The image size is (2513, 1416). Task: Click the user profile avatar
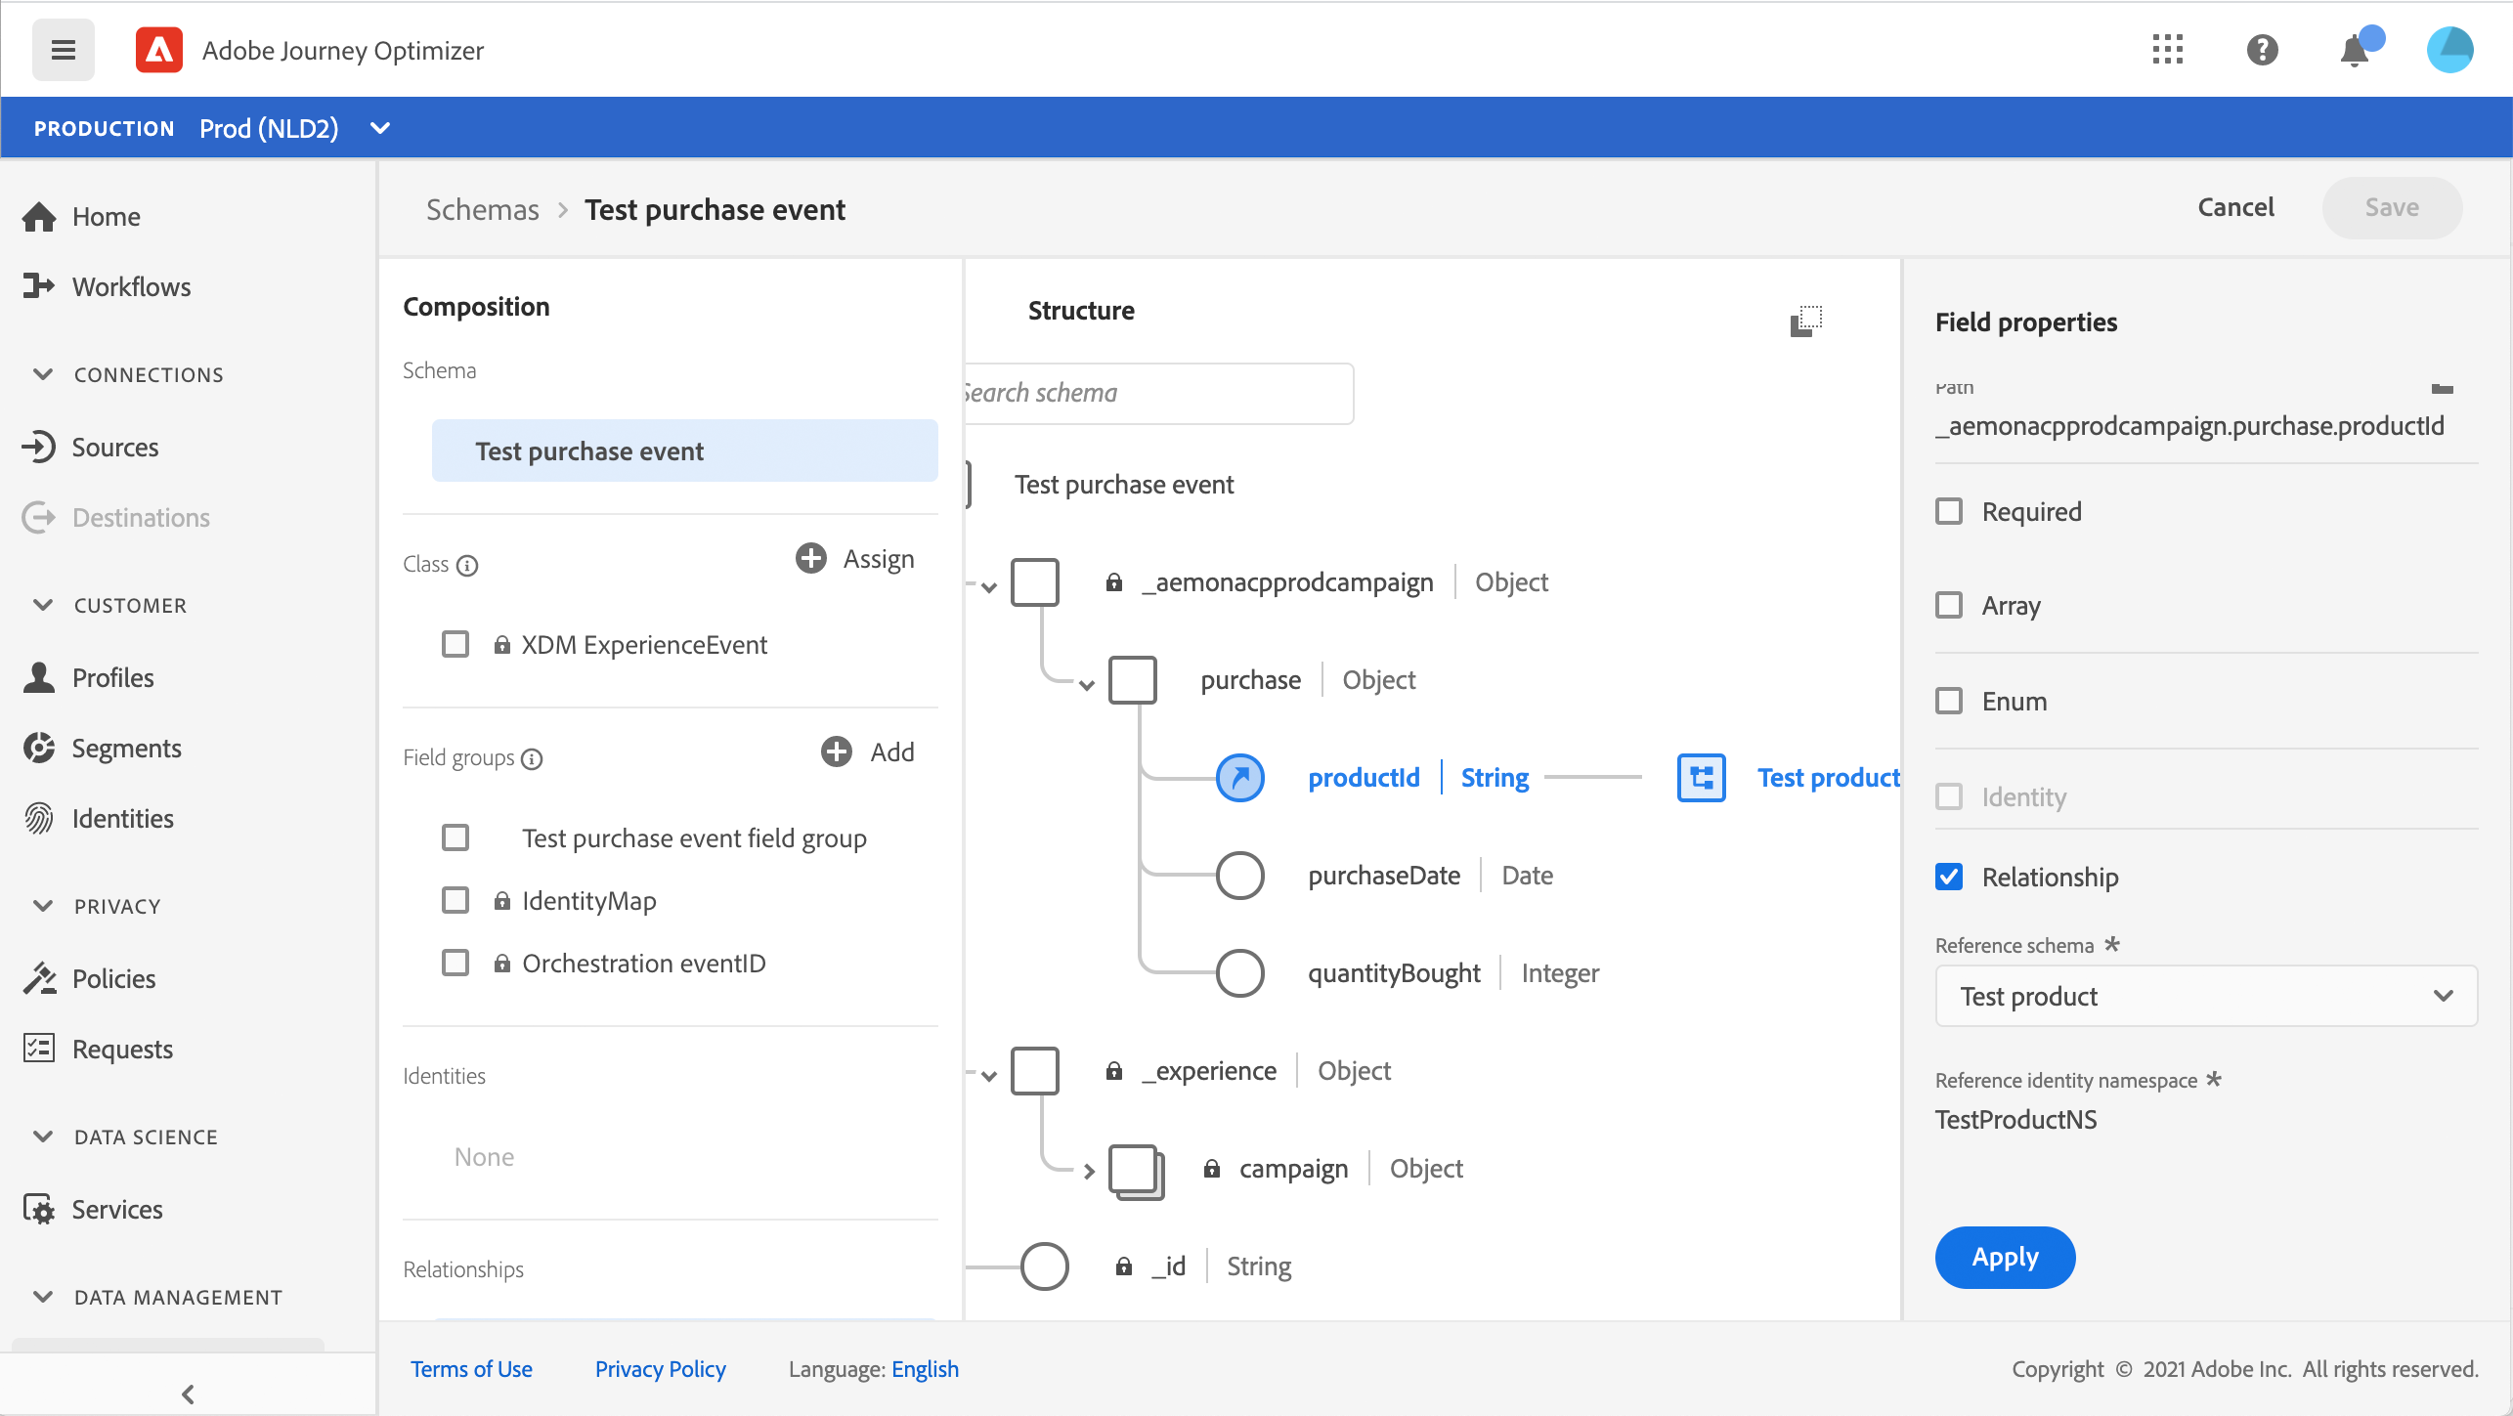click(x=2449, y=50)
